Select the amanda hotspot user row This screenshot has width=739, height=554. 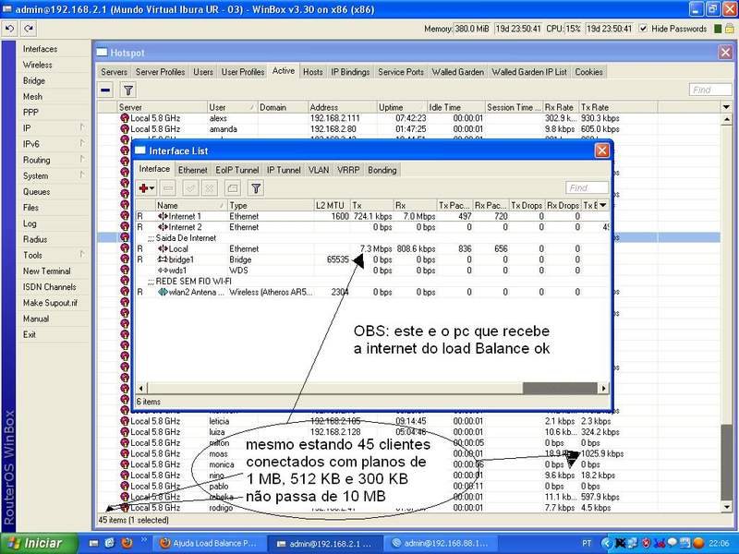(408, 129)
